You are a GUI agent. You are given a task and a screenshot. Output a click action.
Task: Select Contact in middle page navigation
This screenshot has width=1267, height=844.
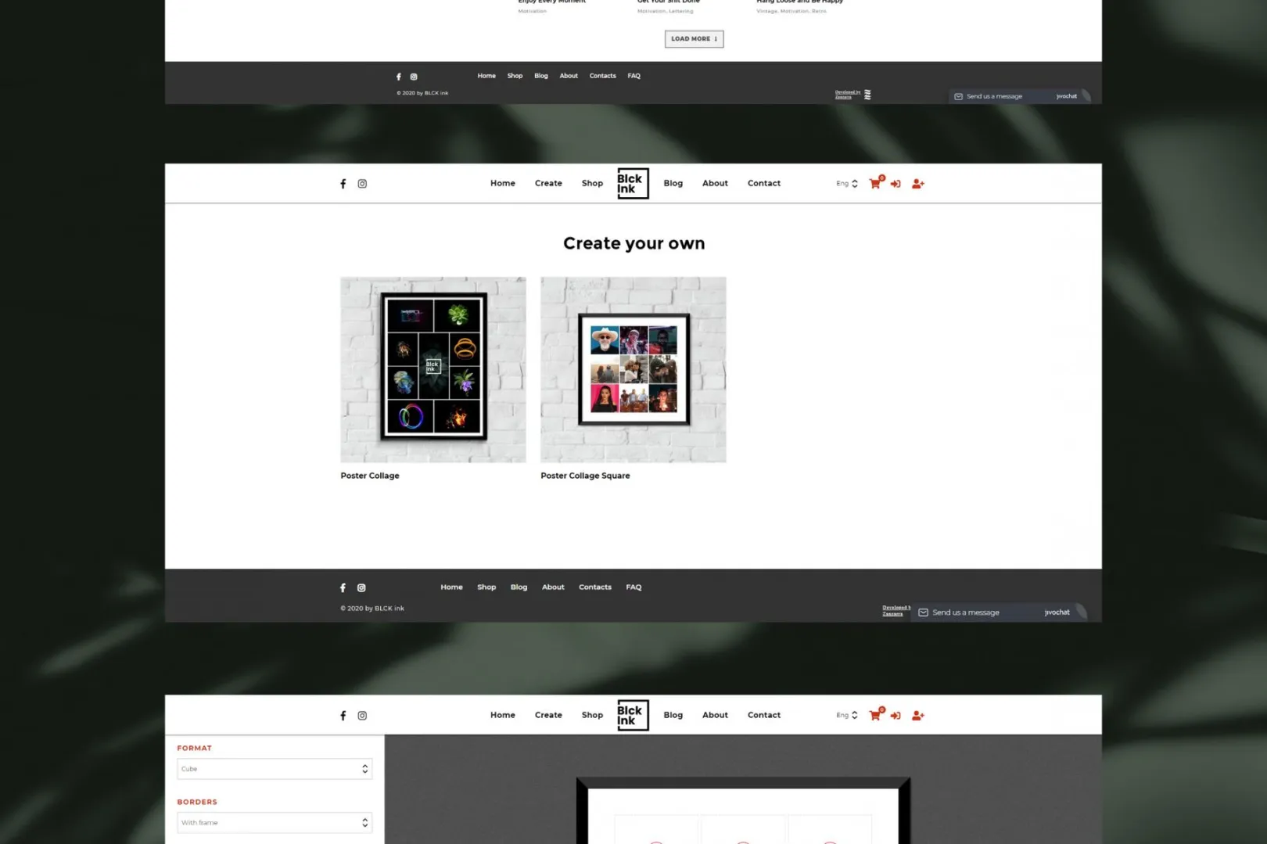tap(764, 183)
